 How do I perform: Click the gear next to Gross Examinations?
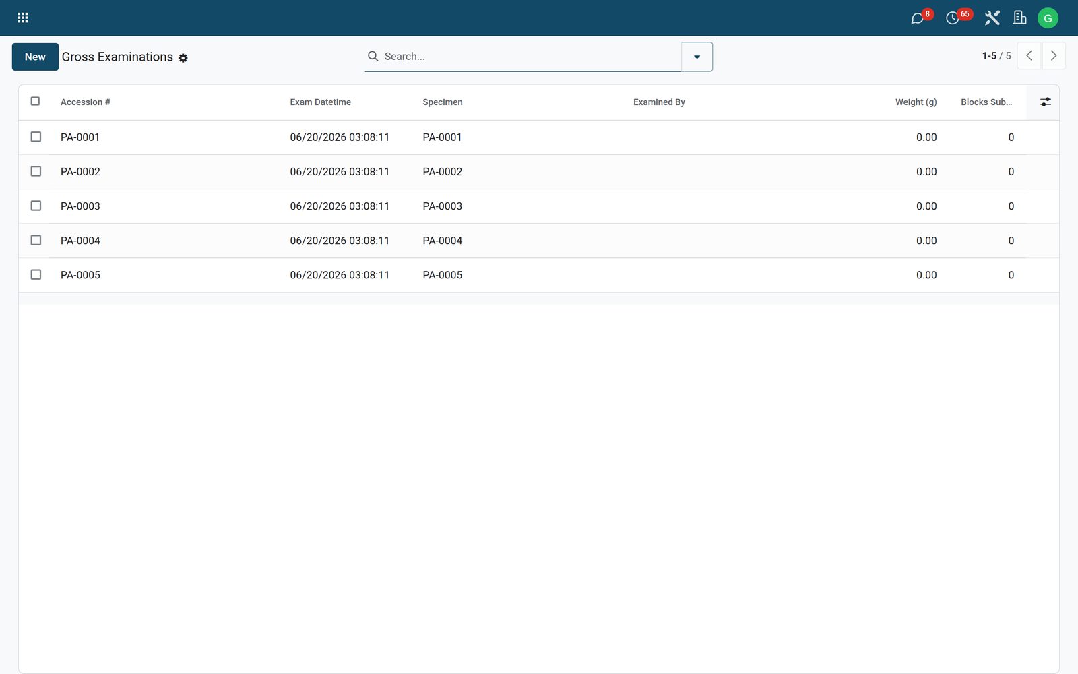pos(183,58)
